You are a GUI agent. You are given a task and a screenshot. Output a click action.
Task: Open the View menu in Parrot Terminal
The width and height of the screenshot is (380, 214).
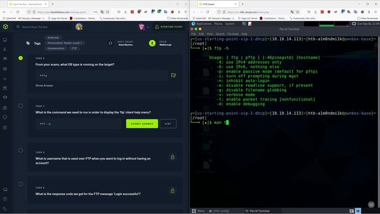tap(210, 34)
